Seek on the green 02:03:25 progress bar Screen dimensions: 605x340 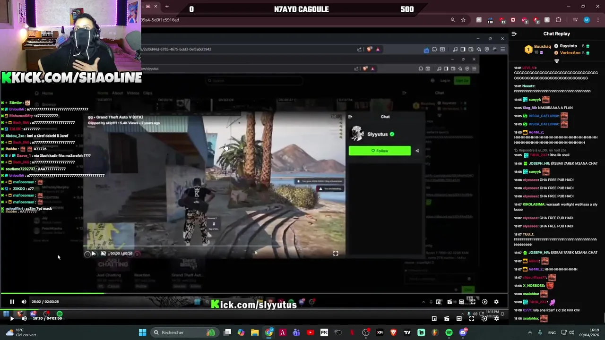tap(254, 293)
